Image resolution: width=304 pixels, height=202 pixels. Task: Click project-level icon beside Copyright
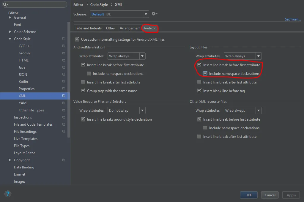tap(64, 160)
